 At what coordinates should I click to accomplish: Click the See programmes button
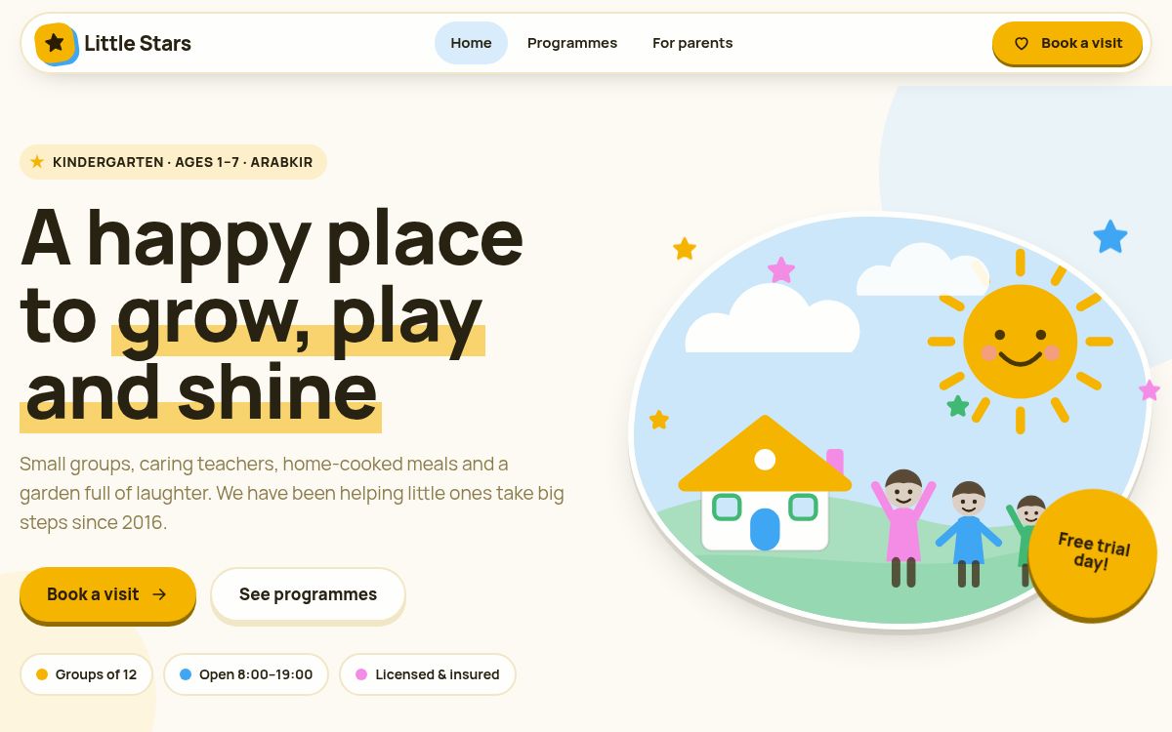[x=308, y=594]
